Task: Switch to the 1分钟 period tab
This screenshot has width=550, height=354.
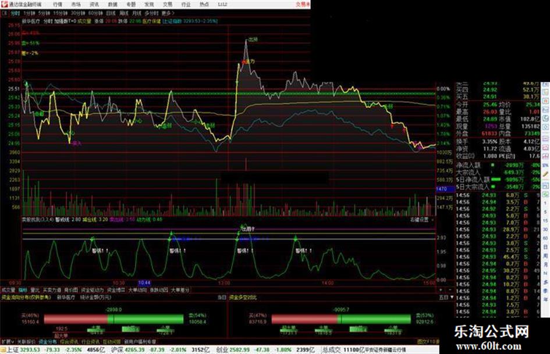Action: [29, 13]
